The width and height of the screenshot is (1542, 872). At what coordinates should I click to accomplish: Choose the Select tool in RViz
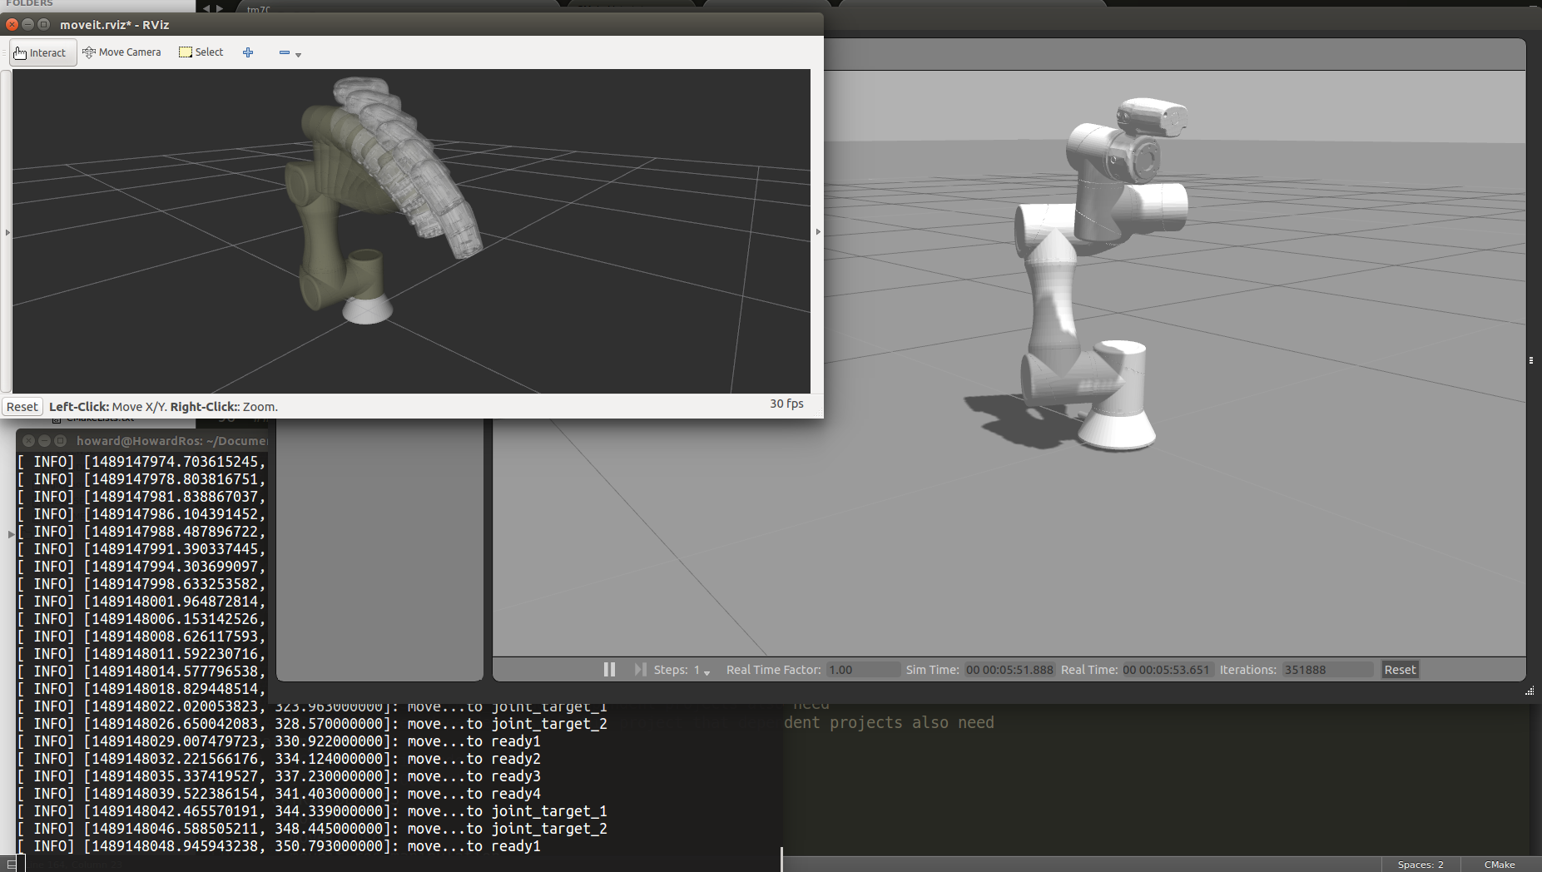201,52
